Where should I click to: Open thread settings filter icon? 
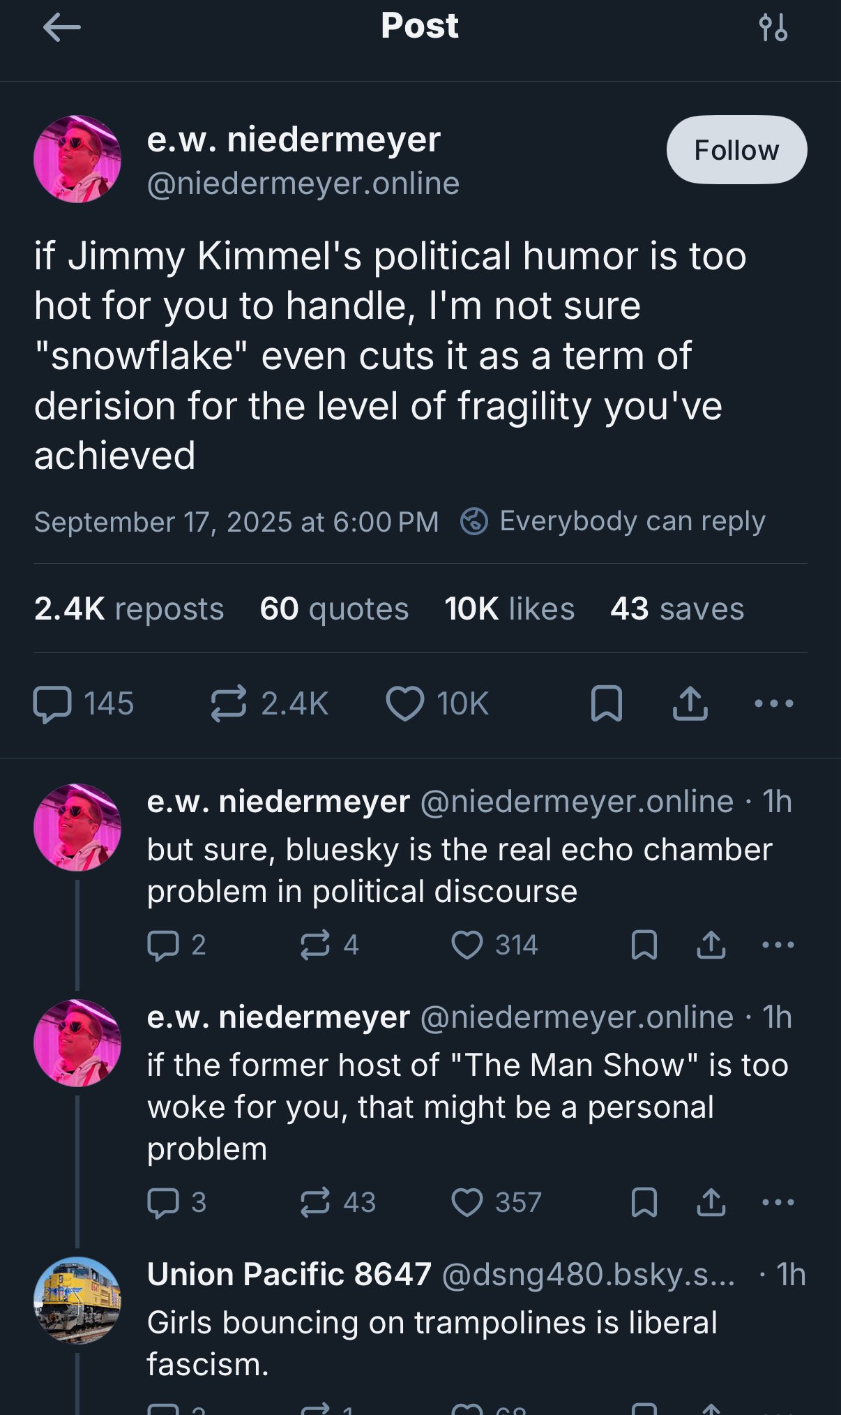tap(773, 28)
